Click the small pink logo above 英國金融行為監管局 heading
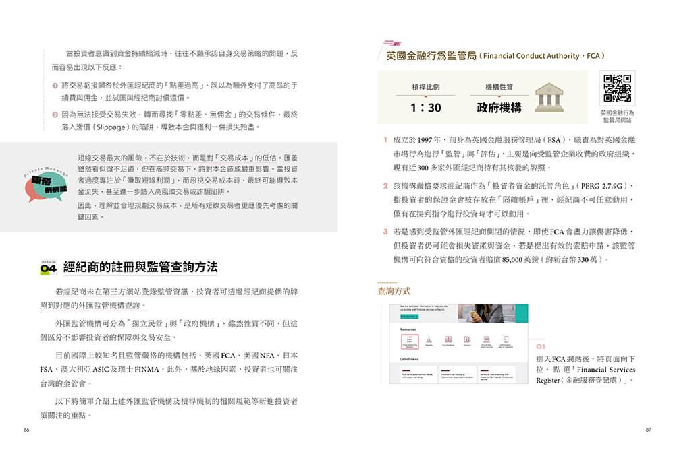This screenshot has height=456, width=675. pyautogui.click(x=391, y=43)
